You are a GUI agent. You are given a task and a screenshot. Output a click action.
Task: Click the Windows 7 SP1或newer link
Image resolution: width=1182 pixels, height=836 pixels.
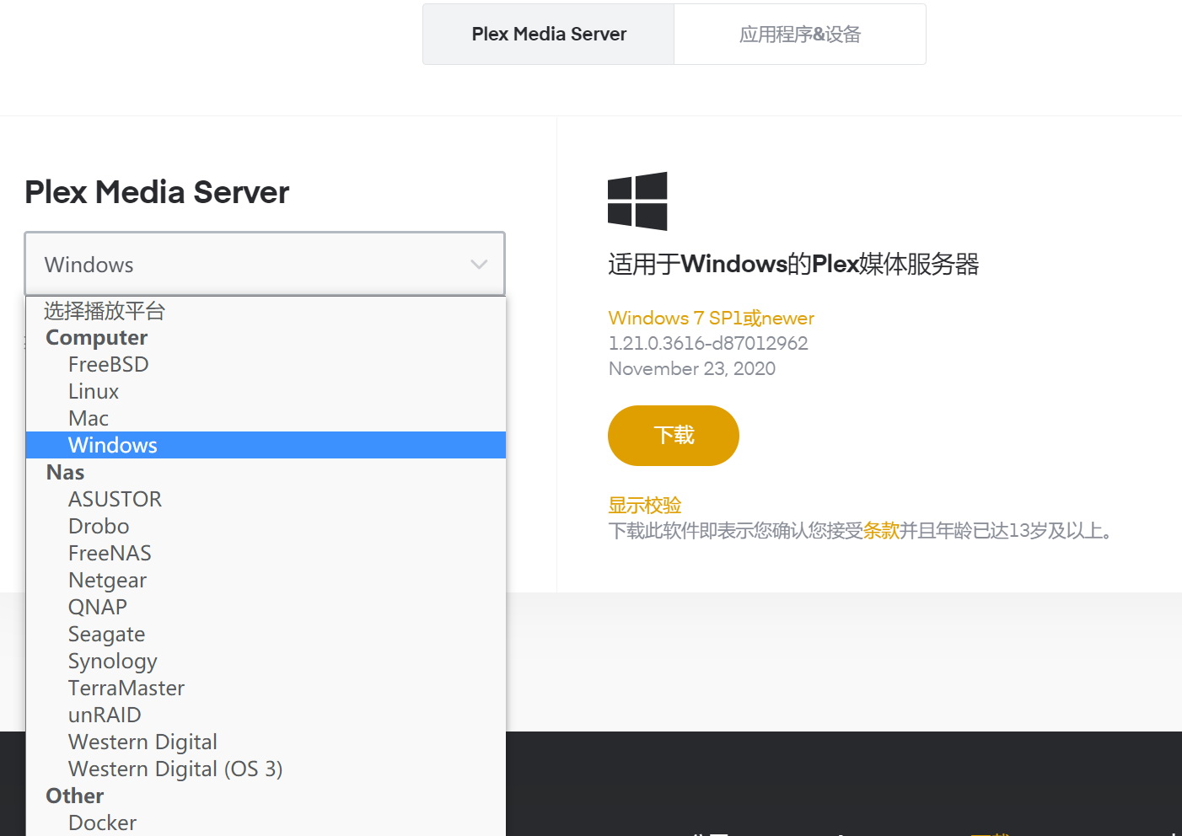[712, 318]
